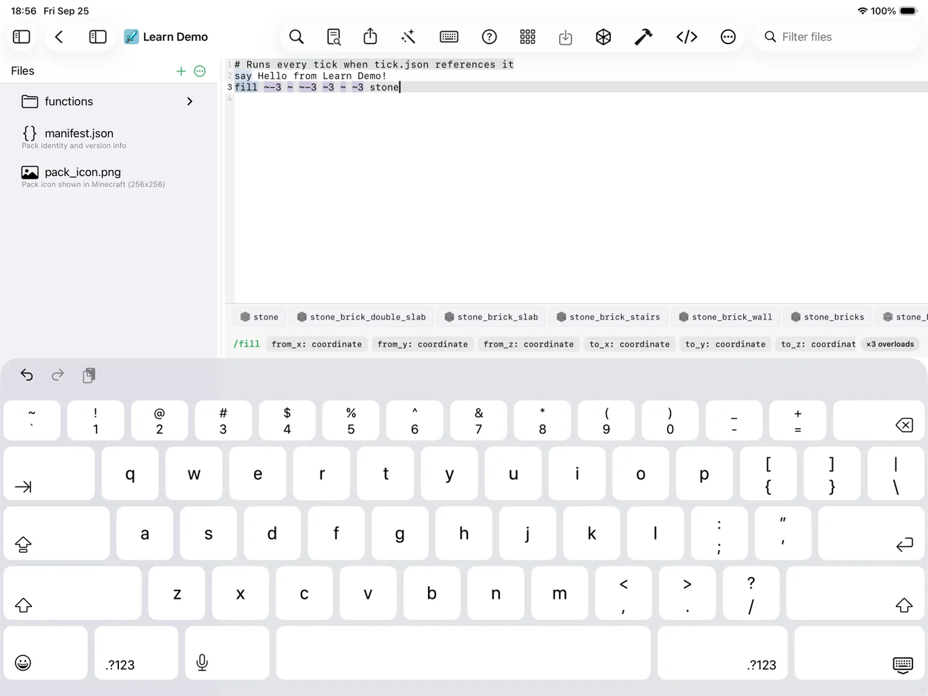This screenshot has height=696, width=928.
Task: Tap the backspace delete key
Action: [879, 420]
